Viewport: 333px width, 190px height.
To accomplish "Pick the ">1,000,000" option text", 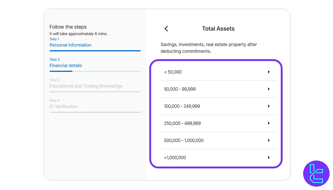I will click(175, 158).
